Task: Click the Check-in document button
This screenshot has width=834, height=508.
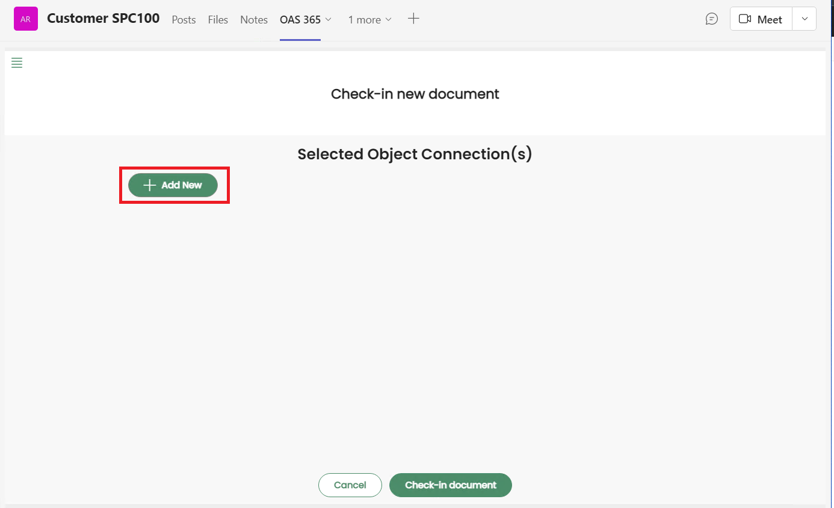Action: [x=450, y=485]
